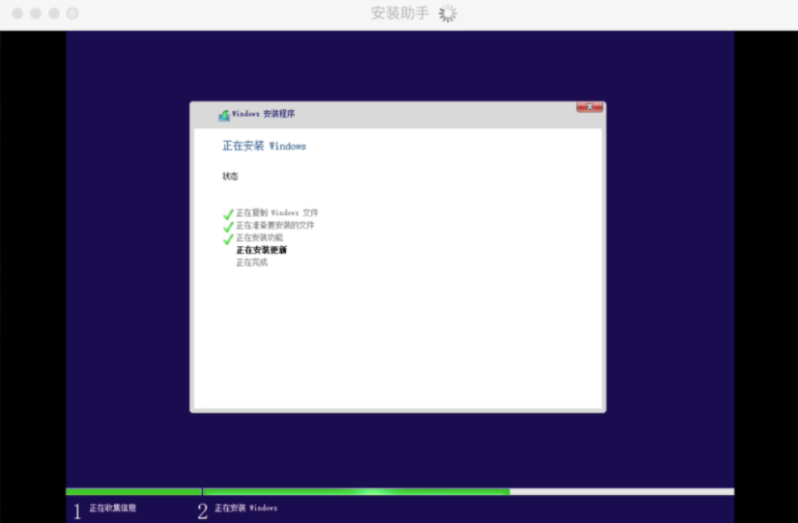Click the 正在安装 Windows heading
798x523 pixels.
264,147
